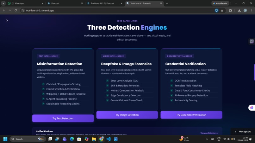Click Authenticity Scoring item
The image size is (255, 143).
tap(186, 100)
